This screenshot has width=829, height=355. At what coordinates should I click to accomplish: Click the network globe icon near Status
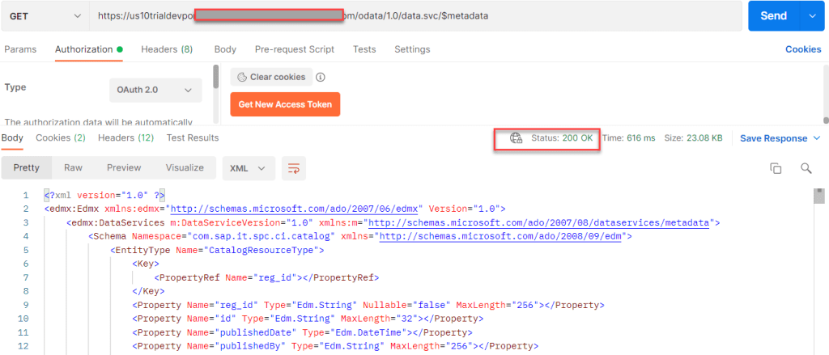pos(516,138)
